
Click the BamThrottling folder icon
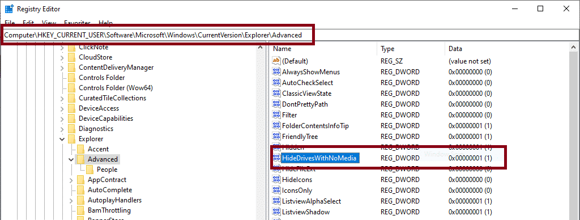[80, 210]
